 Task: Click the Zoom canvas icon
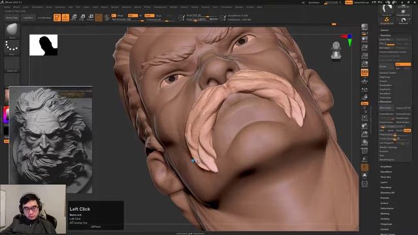point(364,48)
